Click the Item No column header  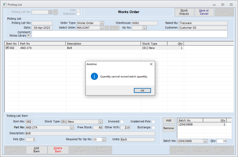12,44
